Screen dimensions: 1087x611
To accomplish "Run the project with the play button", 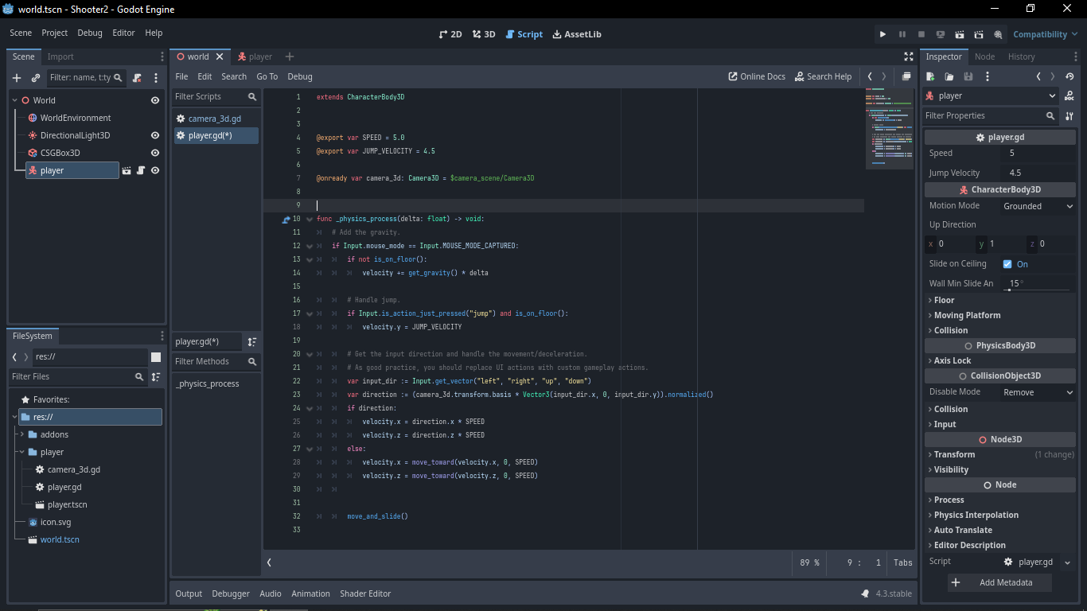I will pyautogui.click(x=882, y=34).
